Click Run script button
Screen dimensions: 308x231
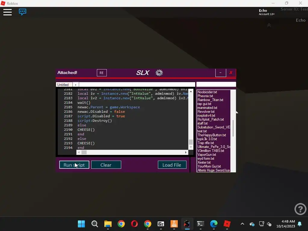click(74, 165)
